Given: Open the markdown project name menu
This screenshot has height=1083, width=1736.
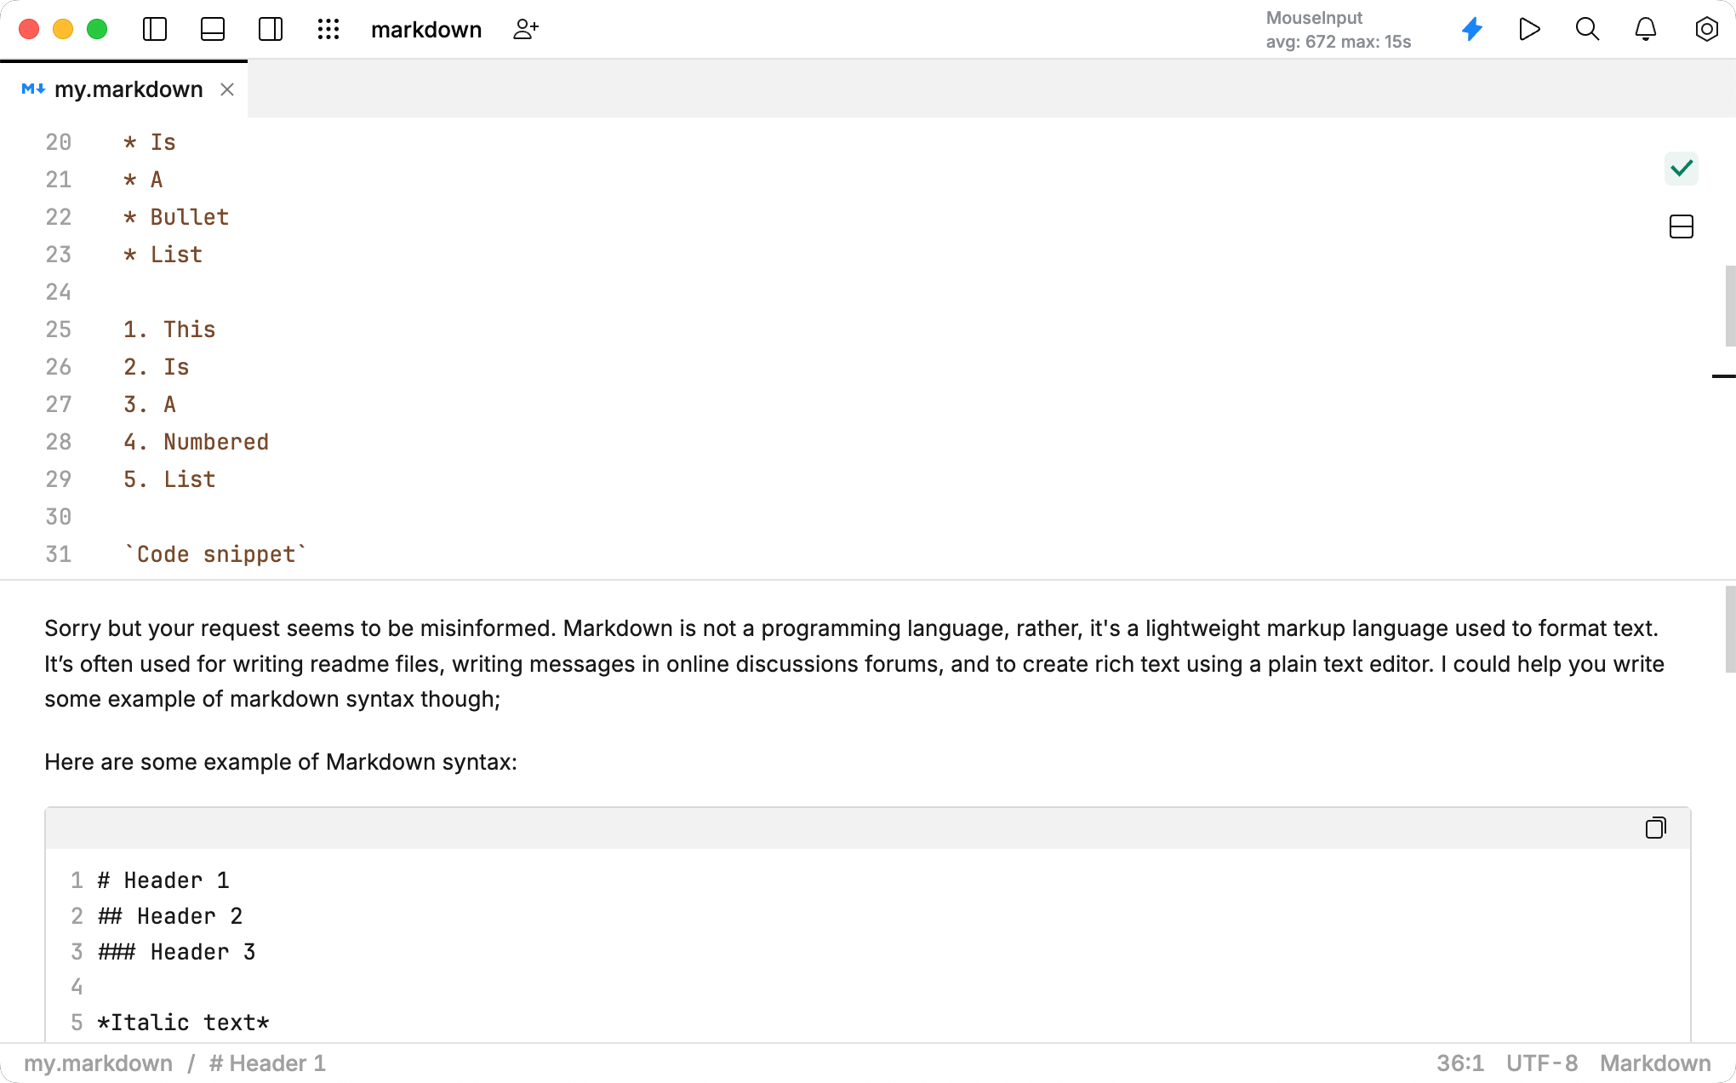Looking at the screenshot, I should point(426,30).
